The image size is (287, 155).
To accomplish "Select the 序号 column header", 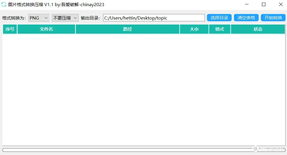I will 10,29.
